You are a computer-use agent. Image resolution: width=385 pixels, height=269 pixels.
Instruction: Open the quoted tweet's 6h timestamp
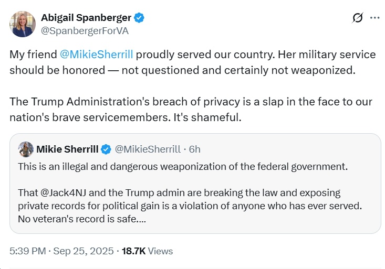click(x=194, y=149)
